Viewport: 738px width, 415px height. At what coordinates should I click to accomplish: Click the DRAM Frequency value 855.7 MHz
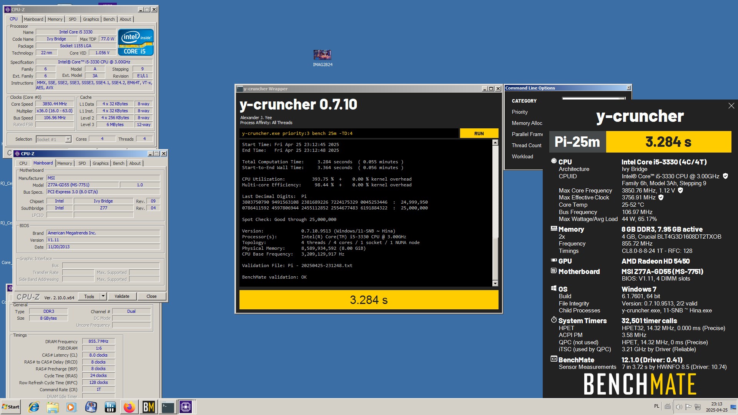click(x=98, y=341)
